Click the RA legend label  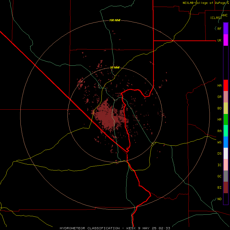[219, 131]
